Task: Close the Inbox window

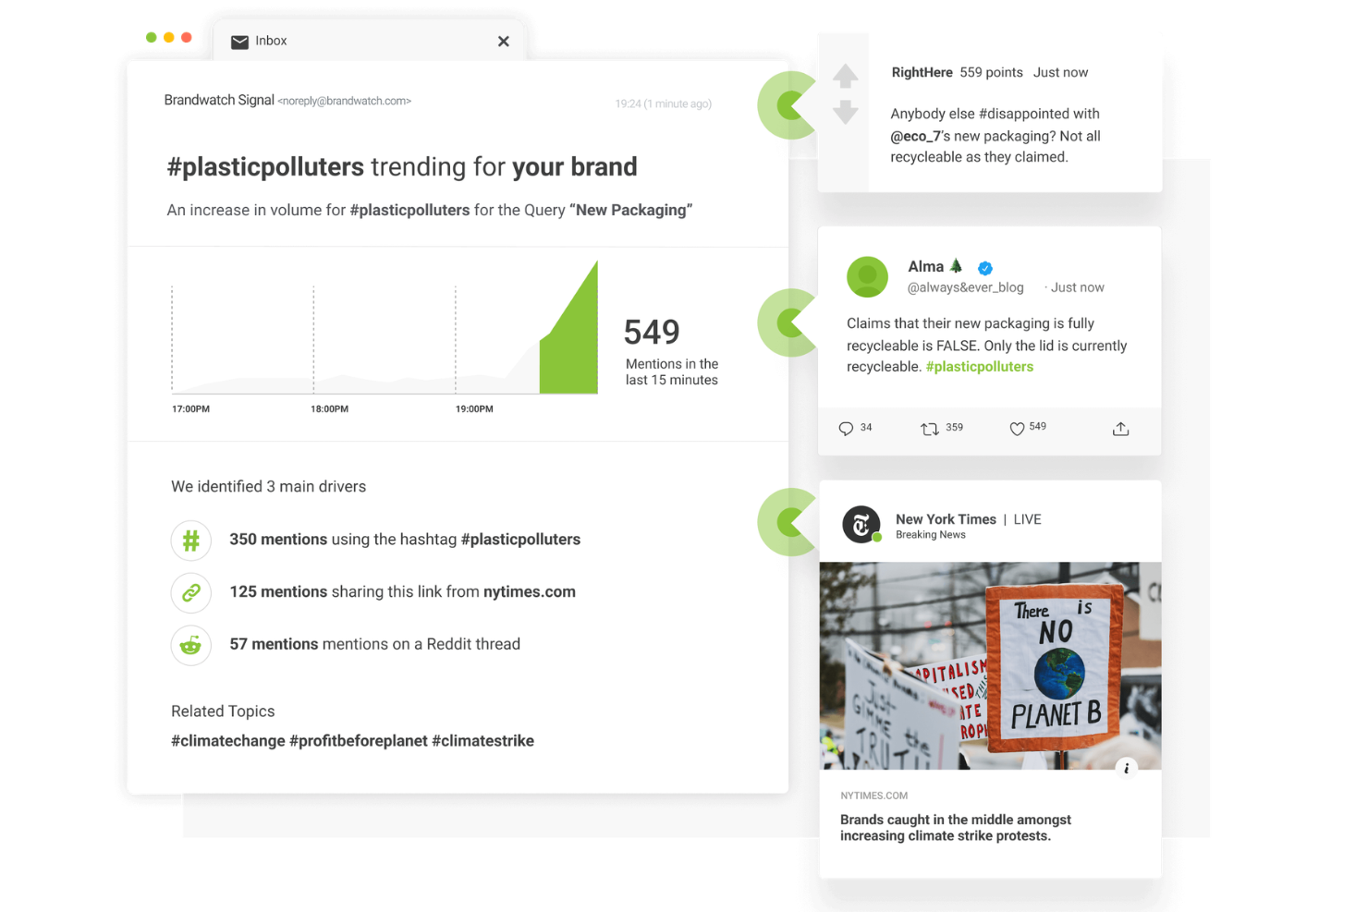Action: click(503, 41)
